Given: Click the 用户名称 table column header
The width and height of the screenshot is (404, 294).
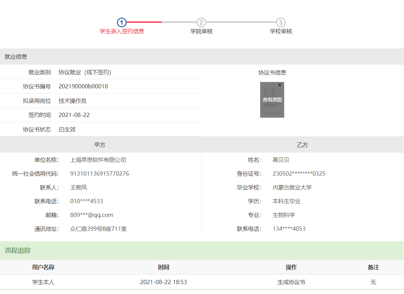Looking at the screenshot, I should [43, 267].
